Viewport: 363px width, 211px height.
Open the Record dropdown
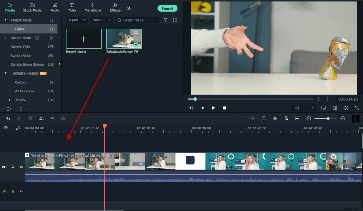tap(101, 20)
